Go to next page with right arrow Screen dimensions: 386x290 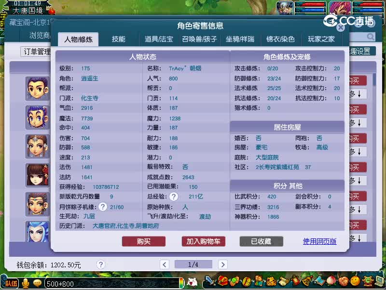point(223,264)
